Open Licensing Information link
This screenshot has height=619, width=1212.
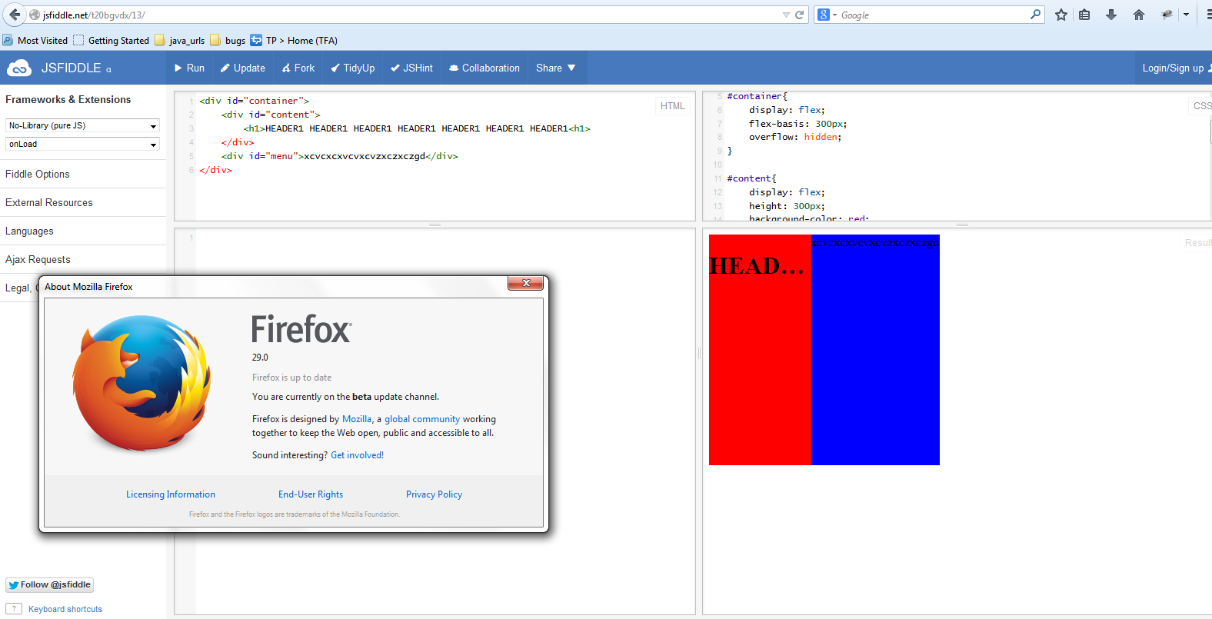171,494
